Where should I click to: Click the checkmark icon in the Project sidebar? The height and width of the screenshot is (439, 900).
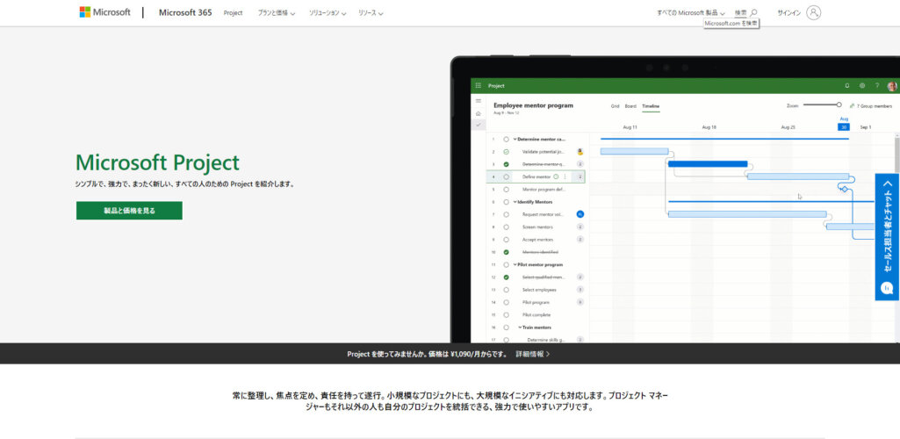click(479, 125)
